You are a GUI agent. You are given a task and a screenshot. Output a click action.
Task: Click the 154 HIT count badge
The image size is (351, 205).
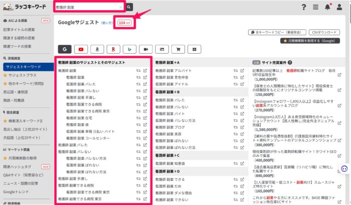[125, 23]
